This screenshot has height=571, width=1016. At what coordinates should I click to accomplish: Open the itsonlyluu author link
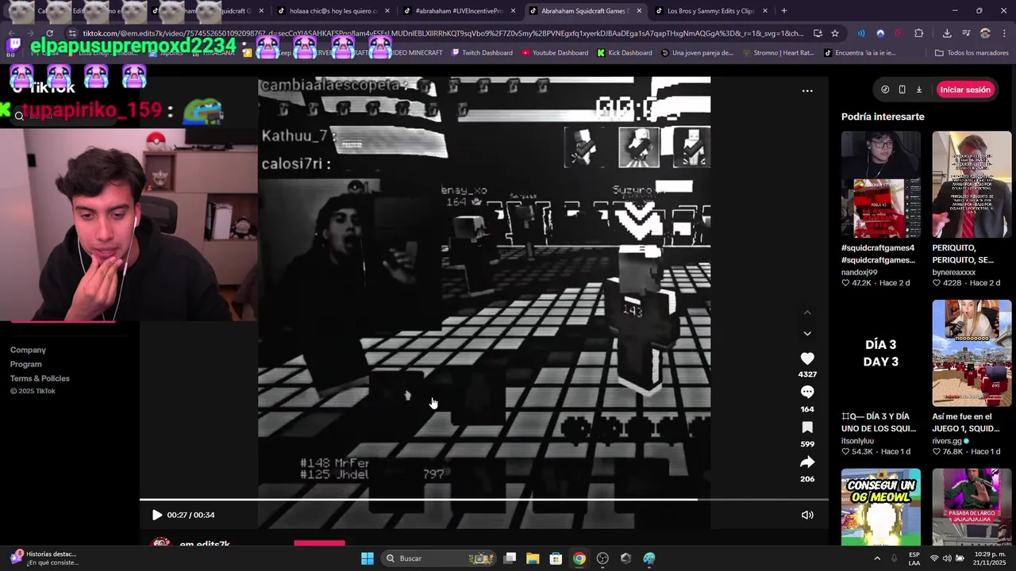(x=857, y=441)
